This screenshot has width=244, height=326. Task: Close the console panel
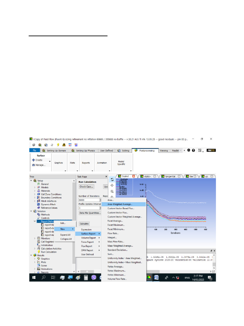coord(214,251)
